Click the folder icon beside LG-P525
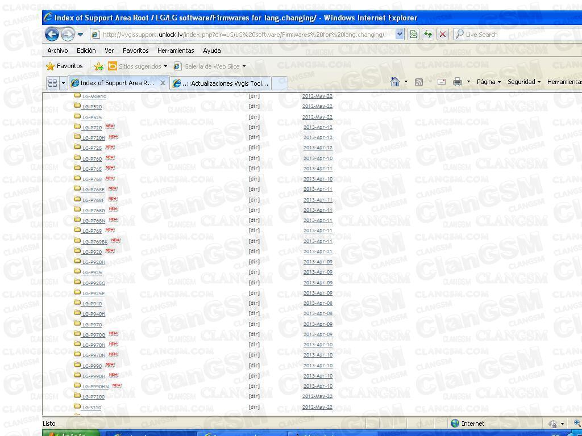Image resolution: width=582 pixels, height=436 pixels. click(77, 116)
